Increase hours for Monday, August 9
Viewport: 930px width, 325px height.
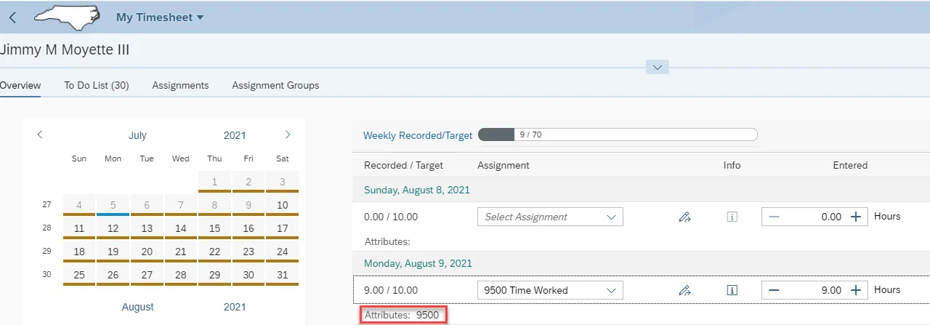pos(856,290)
